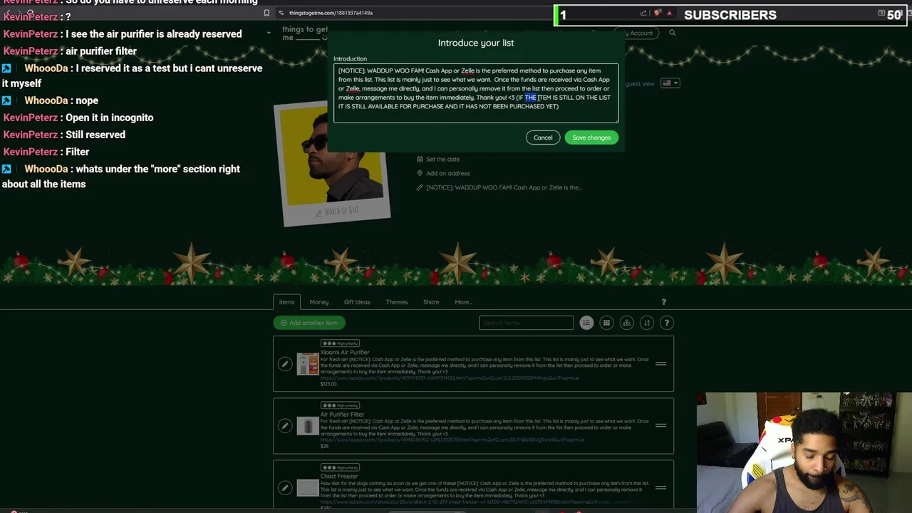The width and height of the screenshot is (912, 513).
Task: Click the Brave rewards triangle icon
Action: pyautogui.click(x=669, y=14)
